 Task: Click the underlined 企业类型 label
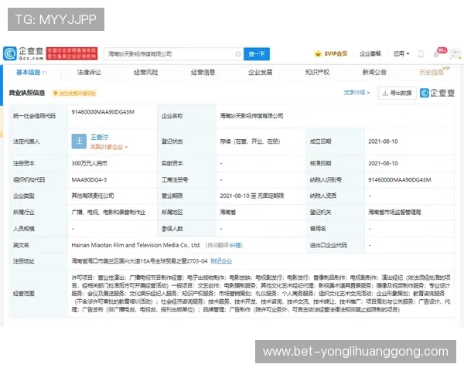tap(24, 196)
